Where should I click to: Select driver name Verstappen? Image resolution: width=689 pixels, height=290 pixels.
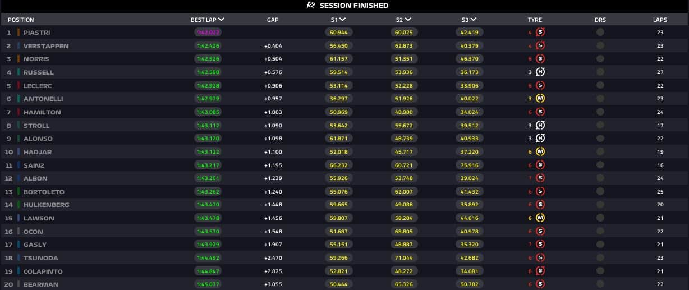point(46,46)
